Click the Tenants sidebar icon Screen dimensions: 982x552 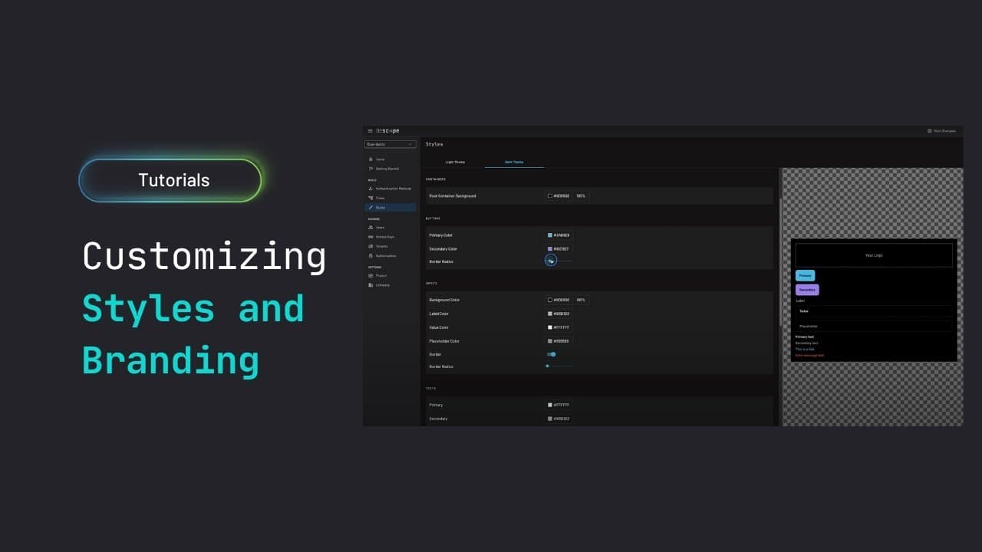(371, 246)
